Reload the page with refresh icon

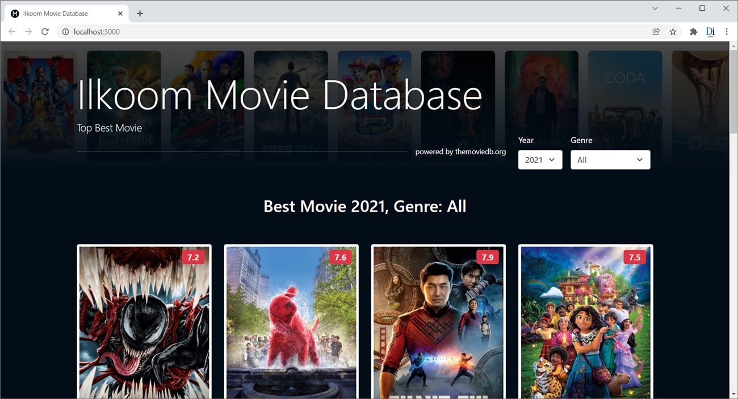click(x=45, y=32)
